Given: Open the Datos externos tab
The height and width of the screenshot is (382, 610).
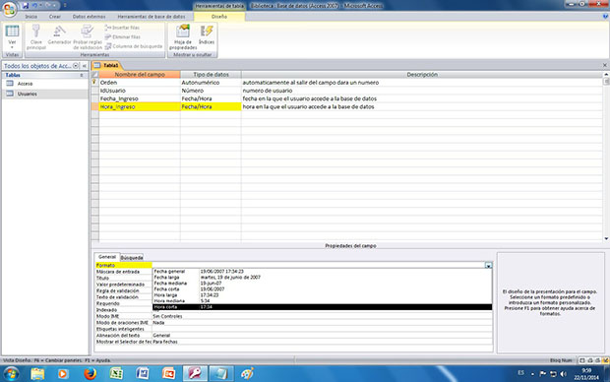Looking at the screenshot, I should (90, 17).
